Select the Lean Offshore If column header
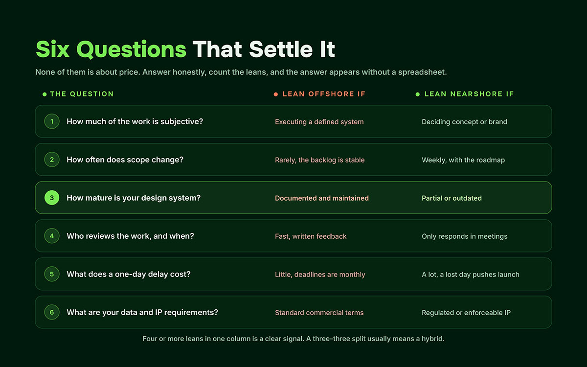587x367 pixels. pos(324,94)
